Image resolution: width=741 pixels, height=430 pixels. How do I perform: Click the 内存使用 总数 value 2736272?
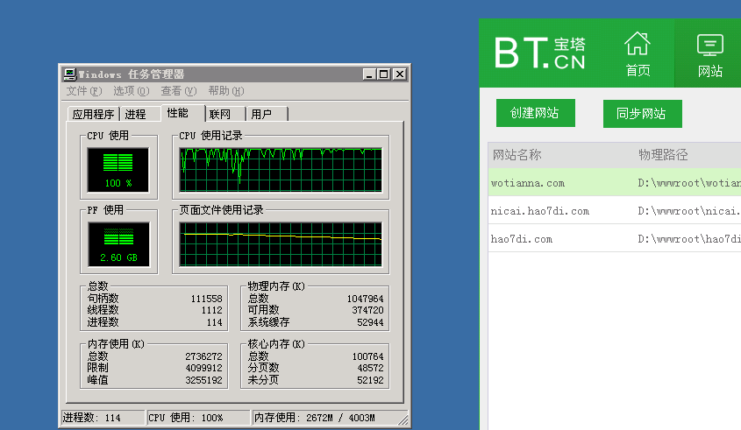coord(203,356)
